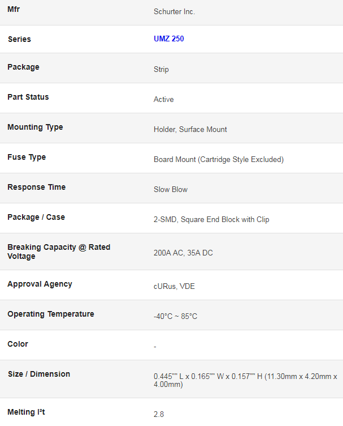This screenshot has width=343, height=426.
Task: Select the Slow Blow response time value
Action: tap(171, 189)
